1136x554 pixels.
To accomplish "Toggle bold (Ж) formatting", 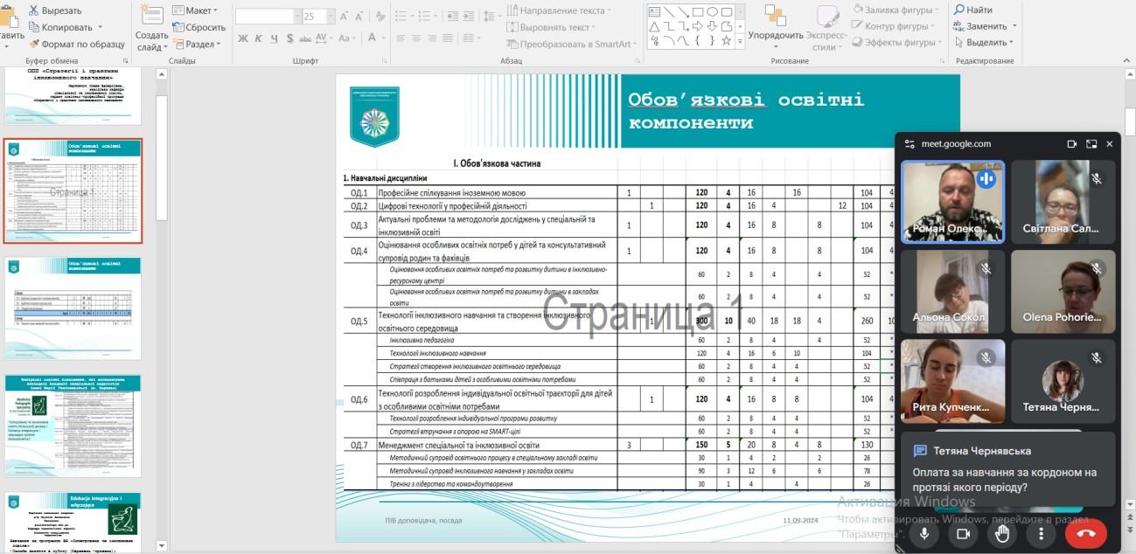I will point(244,38).
